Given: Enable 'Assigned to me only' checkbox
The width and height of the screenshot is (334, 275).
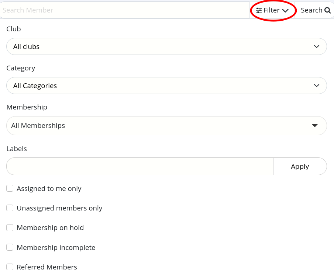Looking at the screenshot, I should click(x=10, y=188).
